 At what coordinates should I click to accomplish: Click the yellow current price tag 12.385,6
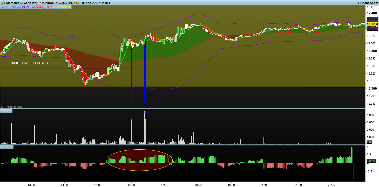(x=372, y=24)
